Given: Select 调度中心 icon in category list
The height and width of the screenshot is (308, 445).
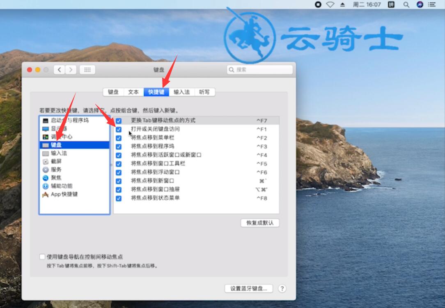Looking at the screenshot, I should tap(46, 137).
